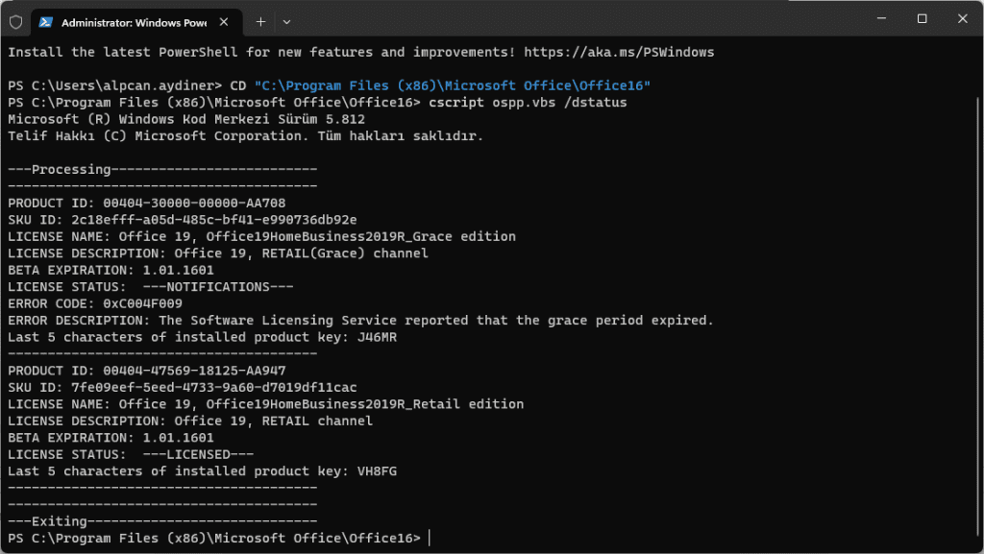This screenshot has height=554, width=984.
Task: Maximize the terminal window
Action: (922, 19)
